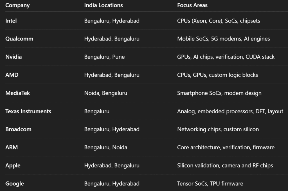Image resolution: width=288 pixels, height=191 pixels.
Task: Click the Google company name
Action: tap(15, 184)
